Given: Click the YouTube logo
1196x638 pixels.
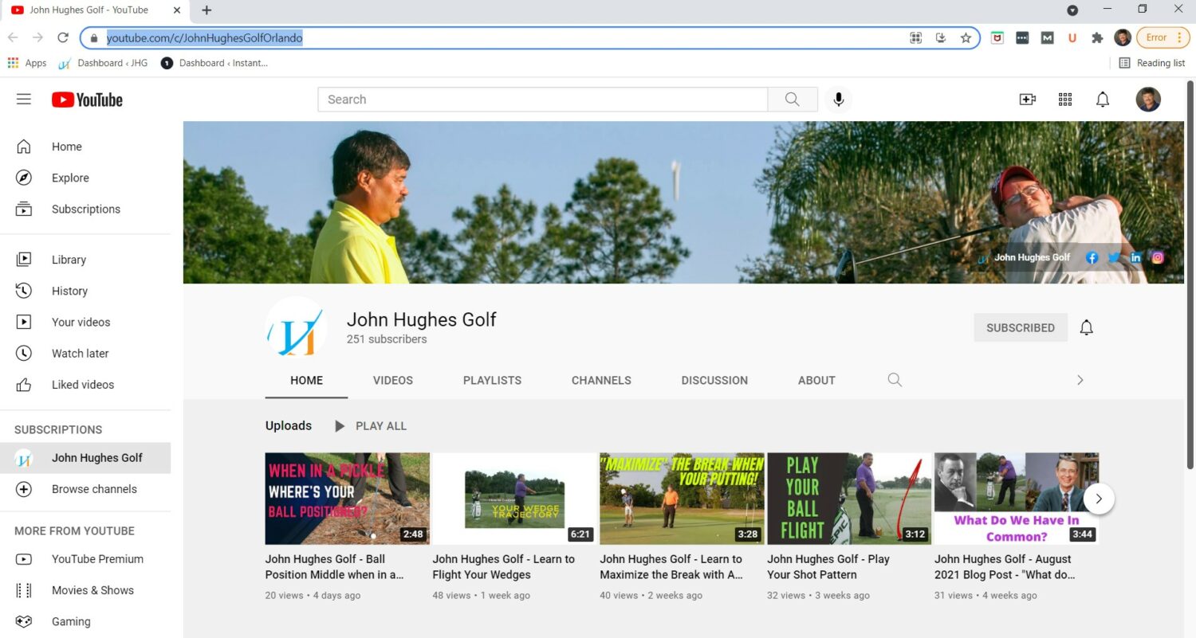Looking at the screenshot, I should point(87,100).
